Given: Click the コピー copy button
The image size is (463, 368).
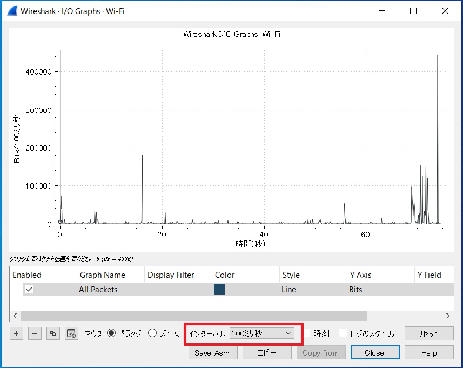Looking at the screenshot, I should pyautogui.click(x=267, y=353).
